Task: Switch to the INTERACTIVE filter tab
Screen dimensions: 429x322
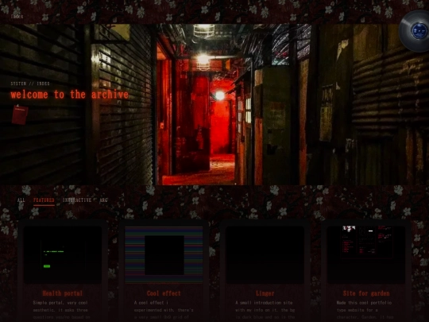Action: click(x=77, y=200)
